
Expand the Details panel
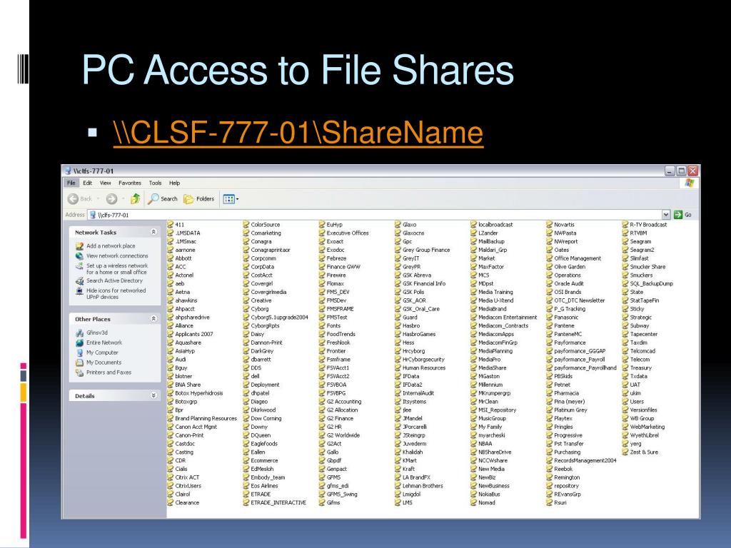pos(153,395)
